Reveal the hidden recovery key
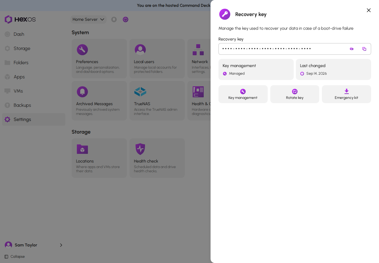The image size is (379, 263). coord(352,49)
